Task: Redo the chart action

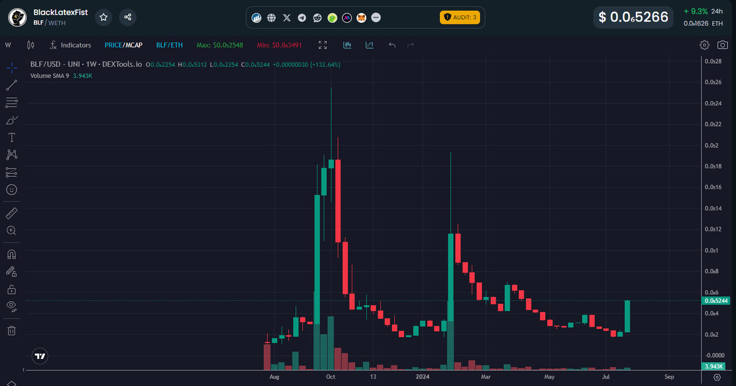Action: click(411, 45)
